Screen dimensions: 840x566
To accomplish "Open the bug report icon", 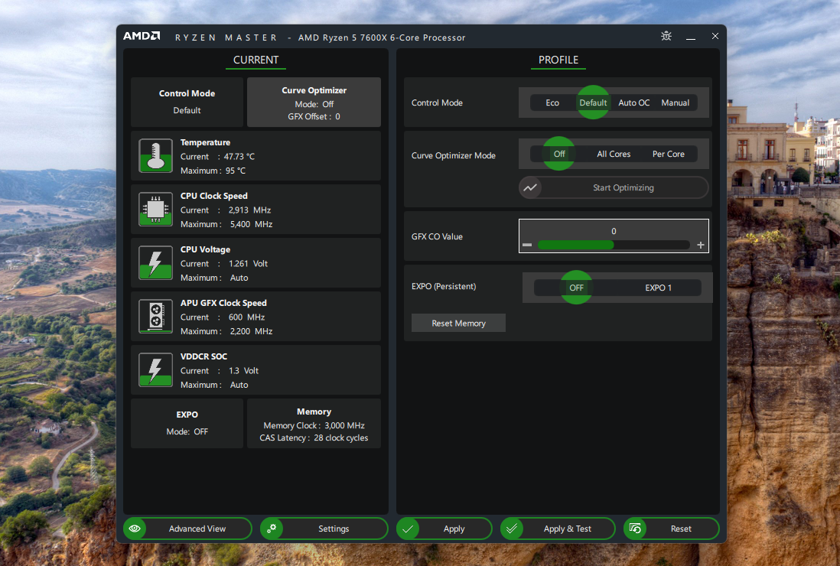I will pyautogui.click(x=666, y=36).
